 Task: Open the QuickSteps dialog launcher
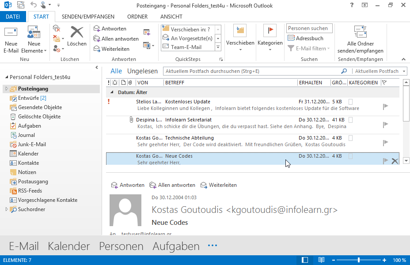click(221, 60)
